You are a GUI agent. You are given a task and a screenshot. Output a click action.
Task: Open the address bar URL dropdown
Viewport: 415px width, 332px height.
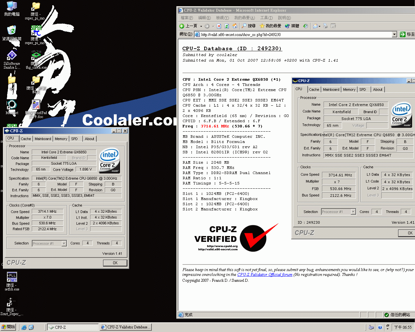394,34
